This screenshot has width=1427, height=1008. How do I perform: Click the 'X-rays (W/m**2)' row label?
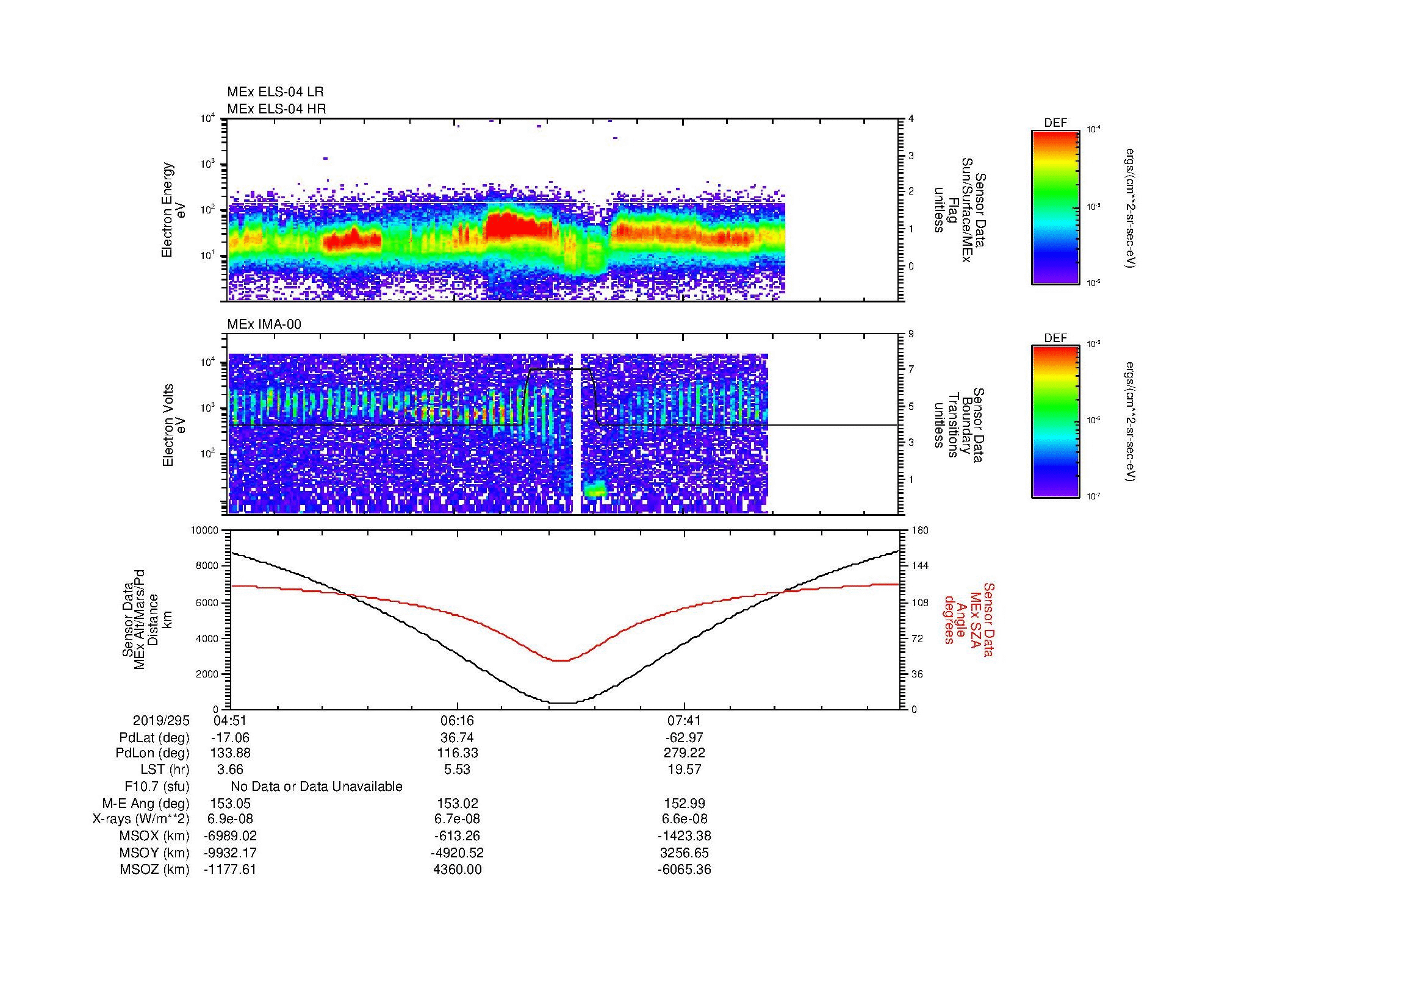pos(141,819)
